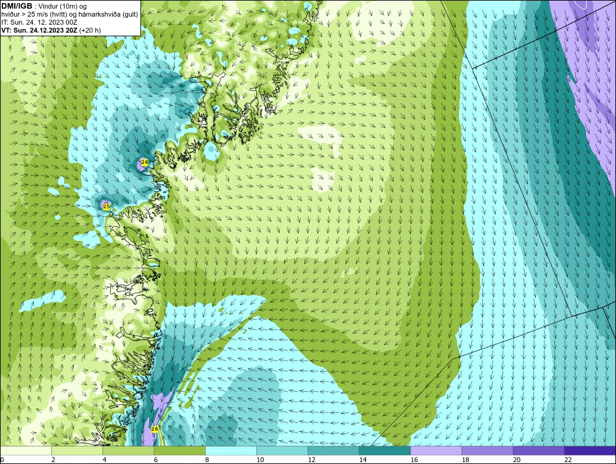Click the legend scale value "12"
Screen dimensions: 616x464
(x=312, y=460)
